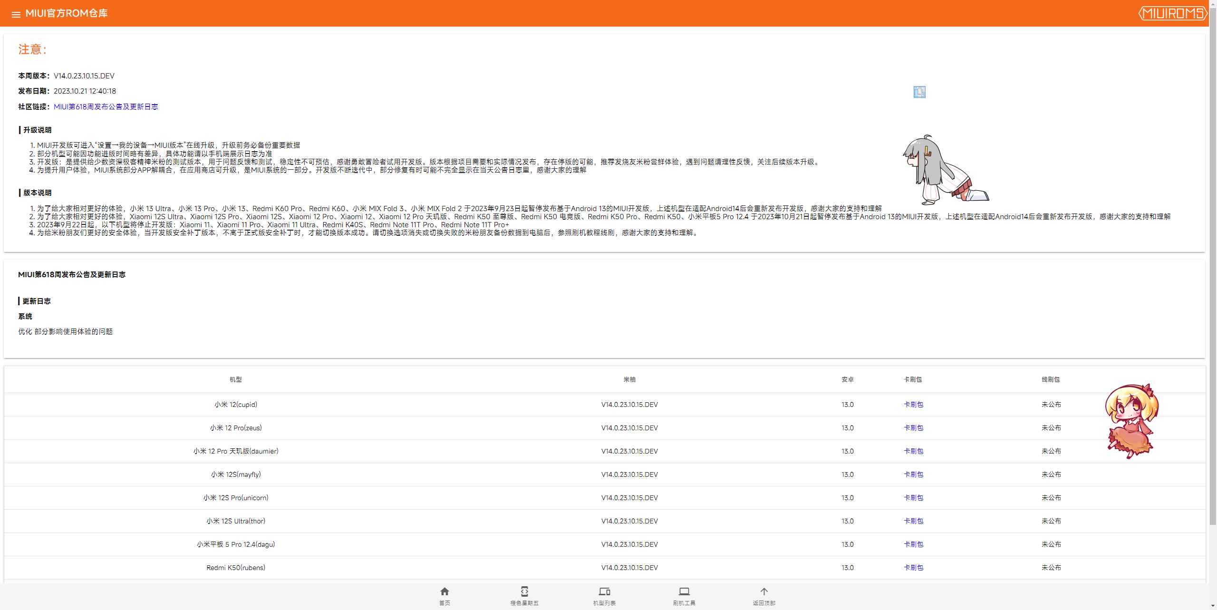
Task: Download 卡刷包 for 小米 12 Pro(zeus)
Action: coord(913,428)
